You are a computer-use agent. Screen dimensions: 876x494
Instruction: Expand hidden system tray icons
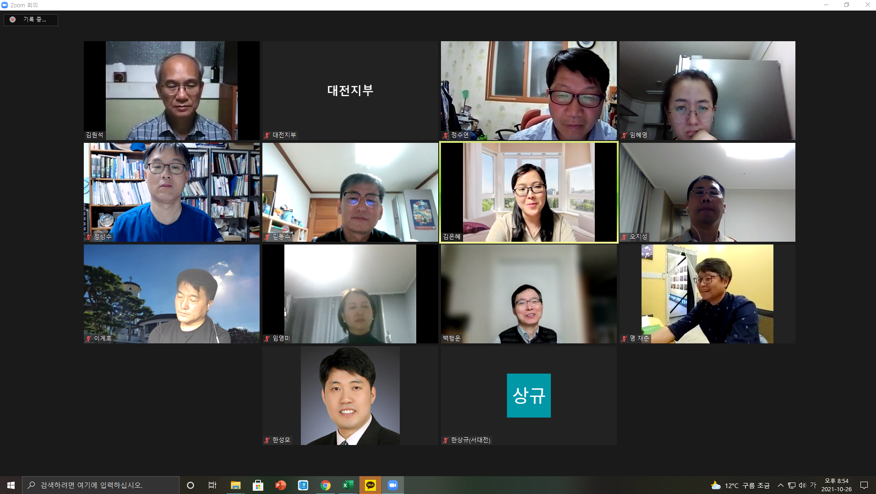point(781,485)
